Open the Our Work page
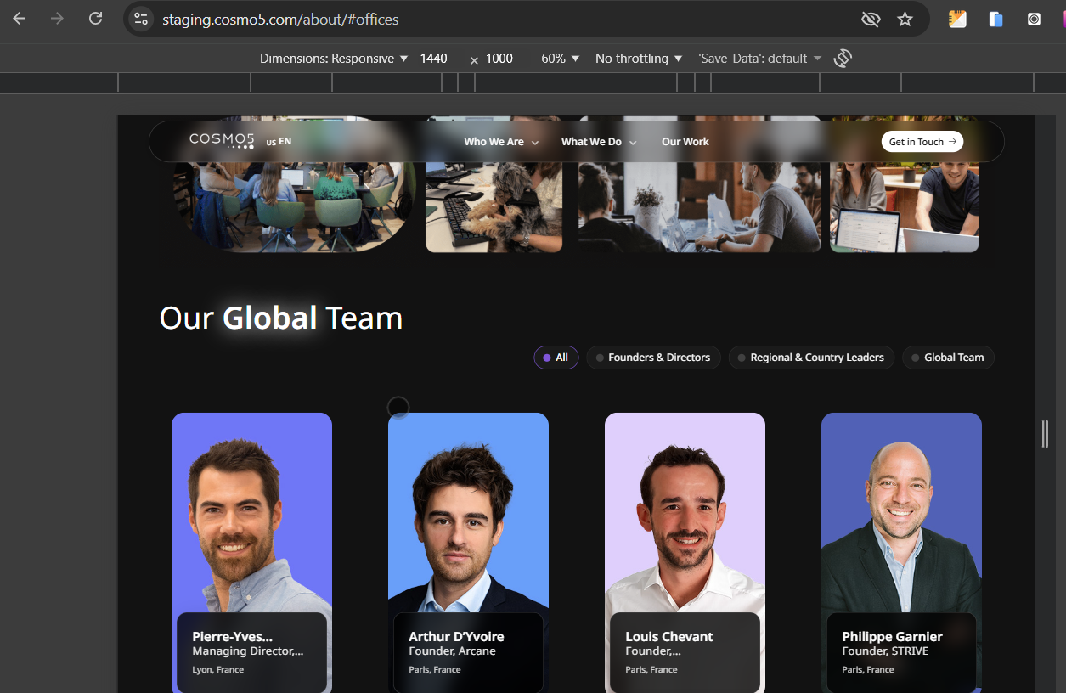 click(x=685, y=142)
